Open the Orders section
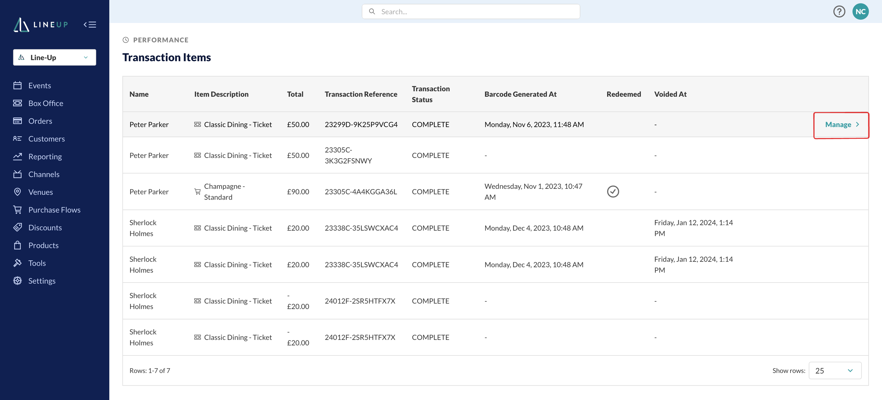882x400 pixels. (x=40, y=121)
